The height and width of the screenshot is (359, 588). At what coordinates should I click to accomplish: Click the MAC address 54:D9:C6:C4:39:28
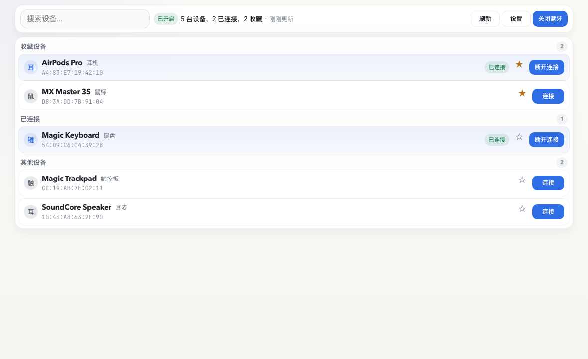(72, 145)
